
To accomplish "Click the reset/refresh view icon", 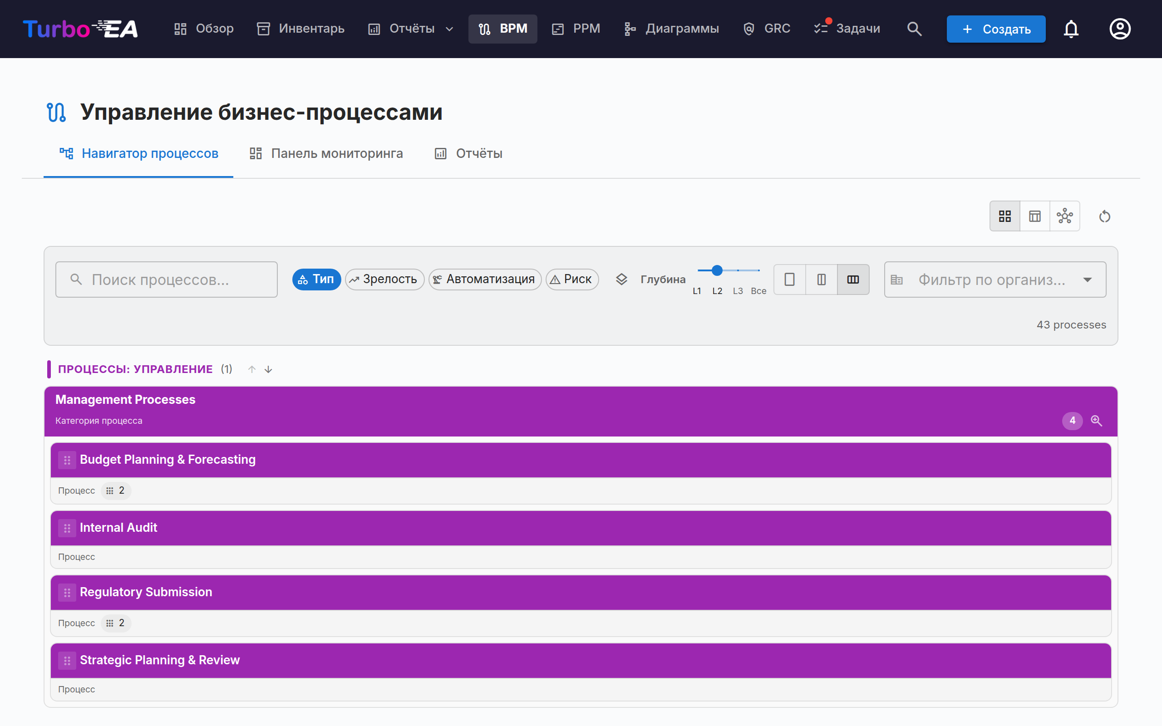I will (1104, 216).
